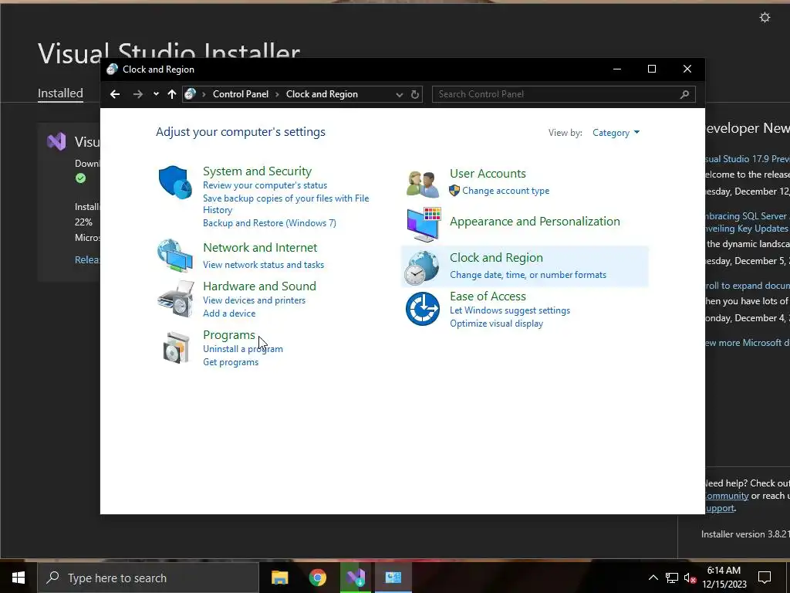The height and width of the screenshot is (593, 790).
Task: Click the search magnifier in Control Panel
Action: coord(684,94)
